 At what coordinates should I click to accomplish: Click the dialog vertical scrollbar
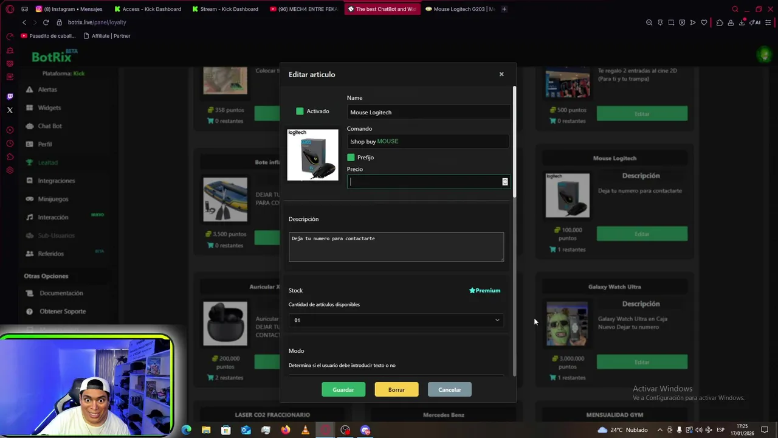515,141
